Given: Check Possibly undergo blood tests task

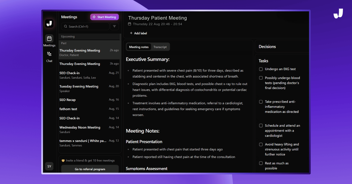Looking at the screenshot, I should (261, 78).
